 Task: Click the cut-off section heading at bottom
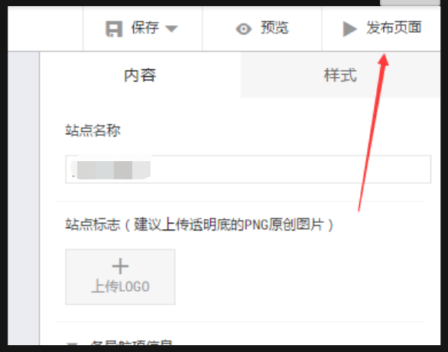(x=131, y=343)
